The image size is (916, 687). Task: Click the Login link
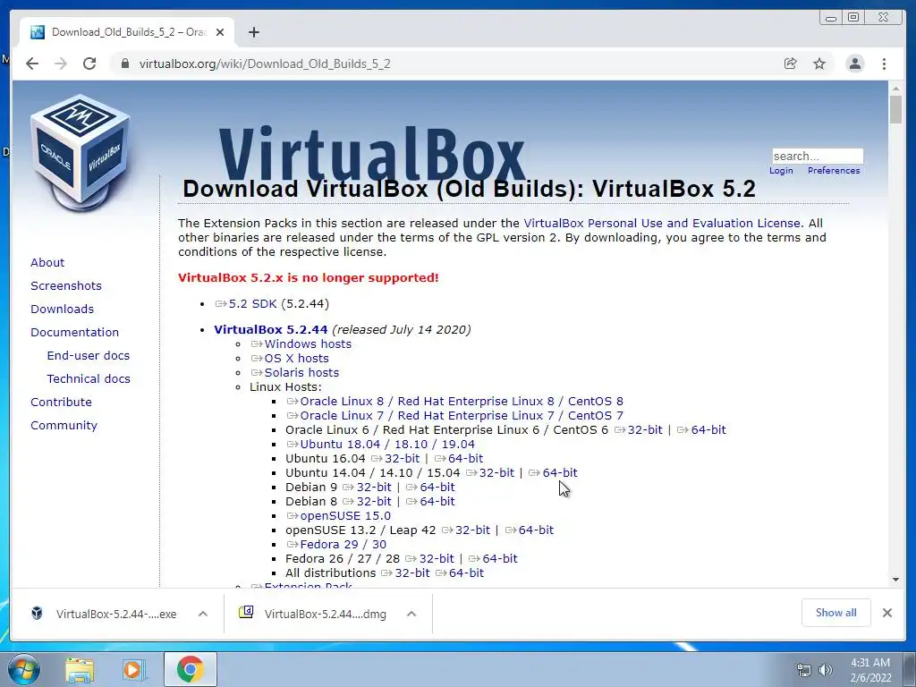(781, 171)
